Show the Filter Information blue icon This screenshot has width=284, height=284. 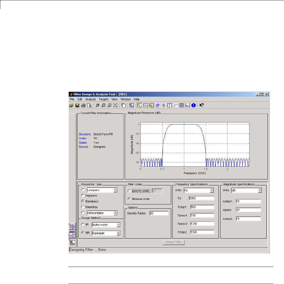coord(193,105)
